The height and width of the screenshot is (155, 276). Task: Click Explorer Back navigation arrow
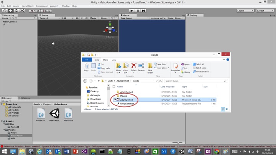tap(85, 81)
